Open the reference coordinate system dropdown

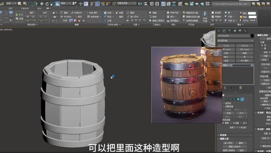pyautogui.click(x=66, y=3)
